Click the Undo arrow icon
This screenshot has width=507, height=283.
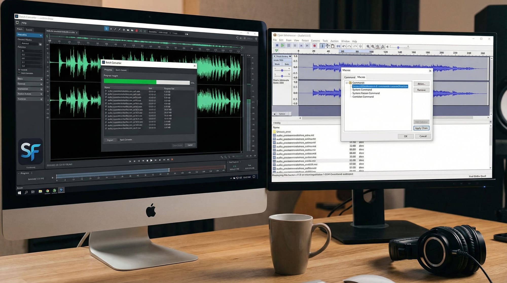[x=344, y=46]
